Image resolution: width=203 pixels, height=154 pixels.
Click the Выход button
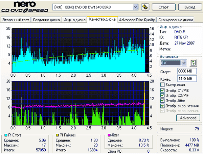point(190,7)
